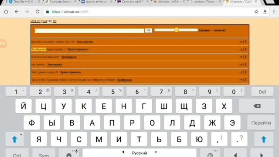Tap the backspace key on the keyboard
The height and width of the screenshot is (157, 279).
click(257, 106)
